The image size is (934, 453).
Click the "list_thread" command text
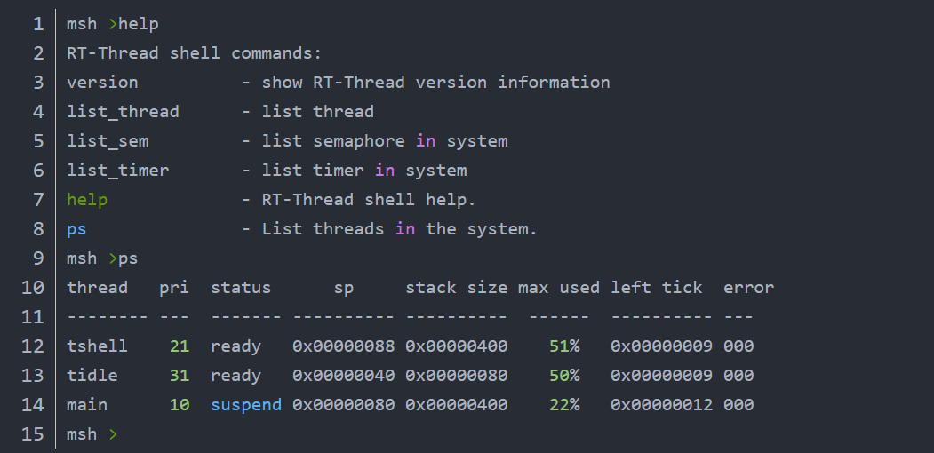(x=123, y=112)
